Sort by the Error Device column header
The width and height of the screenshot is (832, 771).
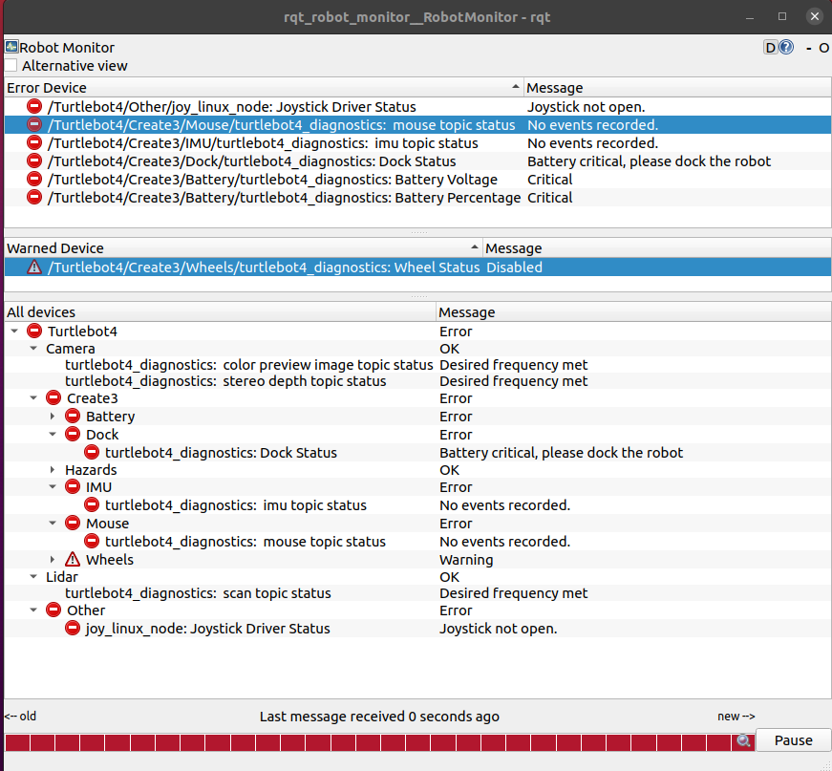(264, 87)
